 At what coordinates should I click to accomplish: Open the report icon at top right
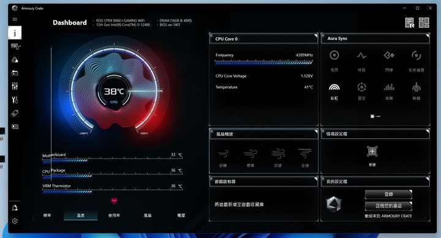pyautogui.click(x=410, y=23)
